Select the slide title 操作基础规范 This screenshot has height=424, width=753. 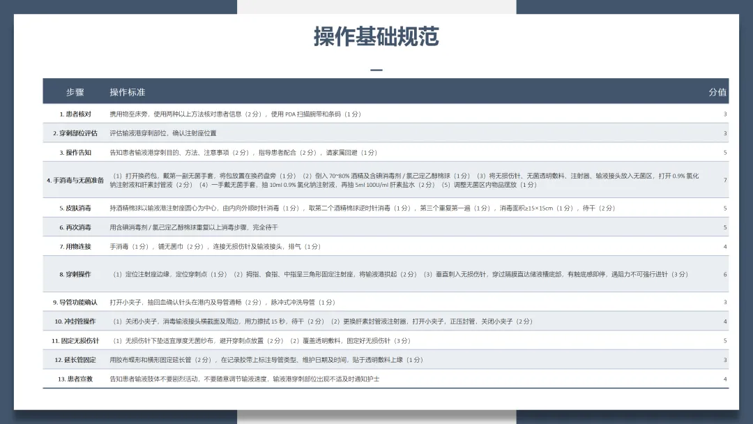(376, 36)
